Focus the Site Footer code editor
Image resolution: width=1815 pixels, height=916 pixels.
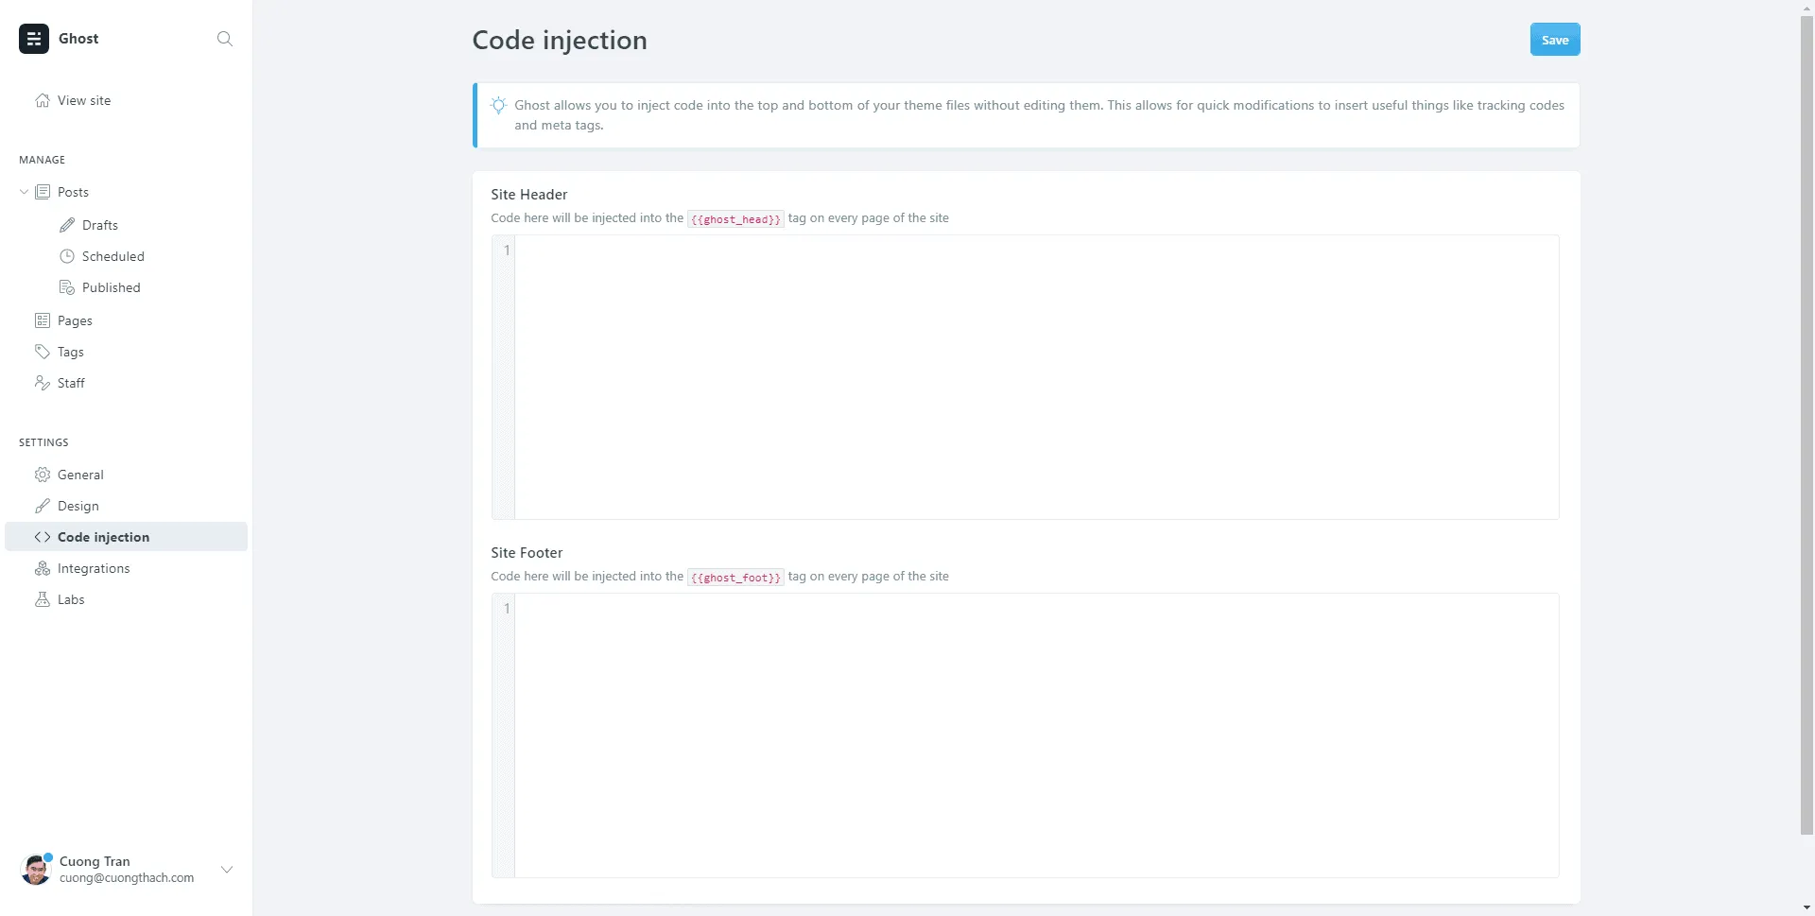1025,735
